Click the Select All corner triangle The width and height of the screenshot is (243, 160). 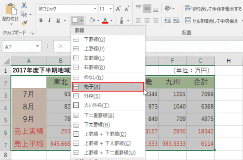tap(6, 61)
